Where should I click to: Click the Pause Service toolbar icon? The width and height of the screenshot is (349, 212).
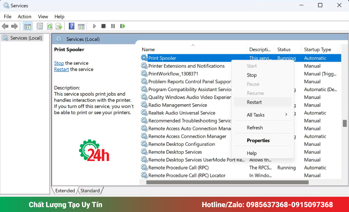click(x=113, y=26)
